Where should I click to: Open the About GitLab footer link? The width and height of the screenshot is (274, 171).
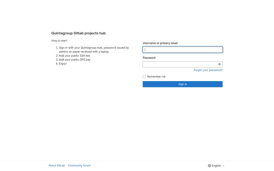click(57, 166)
